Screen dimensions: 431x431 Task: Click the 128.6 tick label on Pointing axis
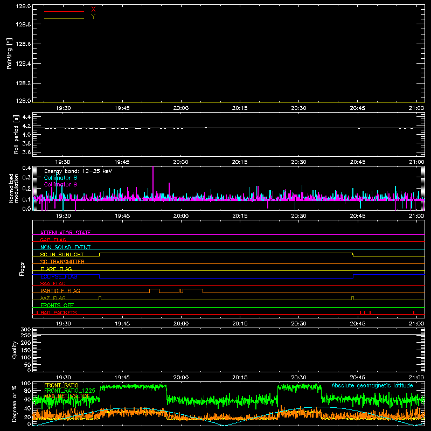tap(23, 44)
